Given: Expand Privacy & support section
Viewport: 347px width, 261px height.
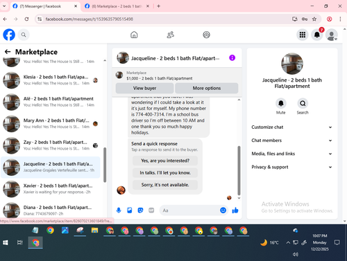Looking at the screenshot, I should point(292,167).
